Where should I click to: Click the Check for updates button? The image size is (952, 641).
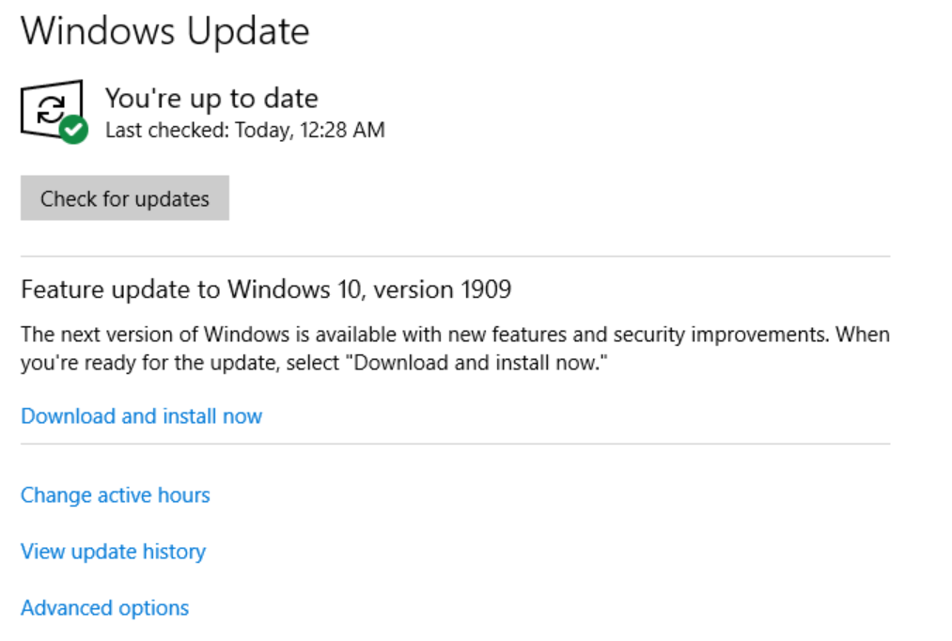(x=124, y=198)
